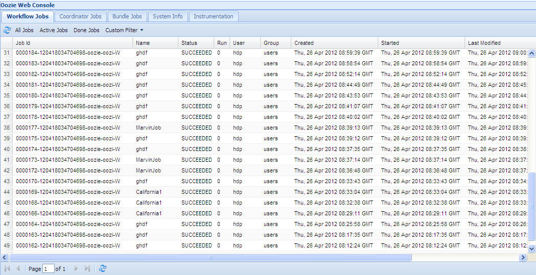Click row number 31 cell
536x275 pixels.
(x=7, y=53)
